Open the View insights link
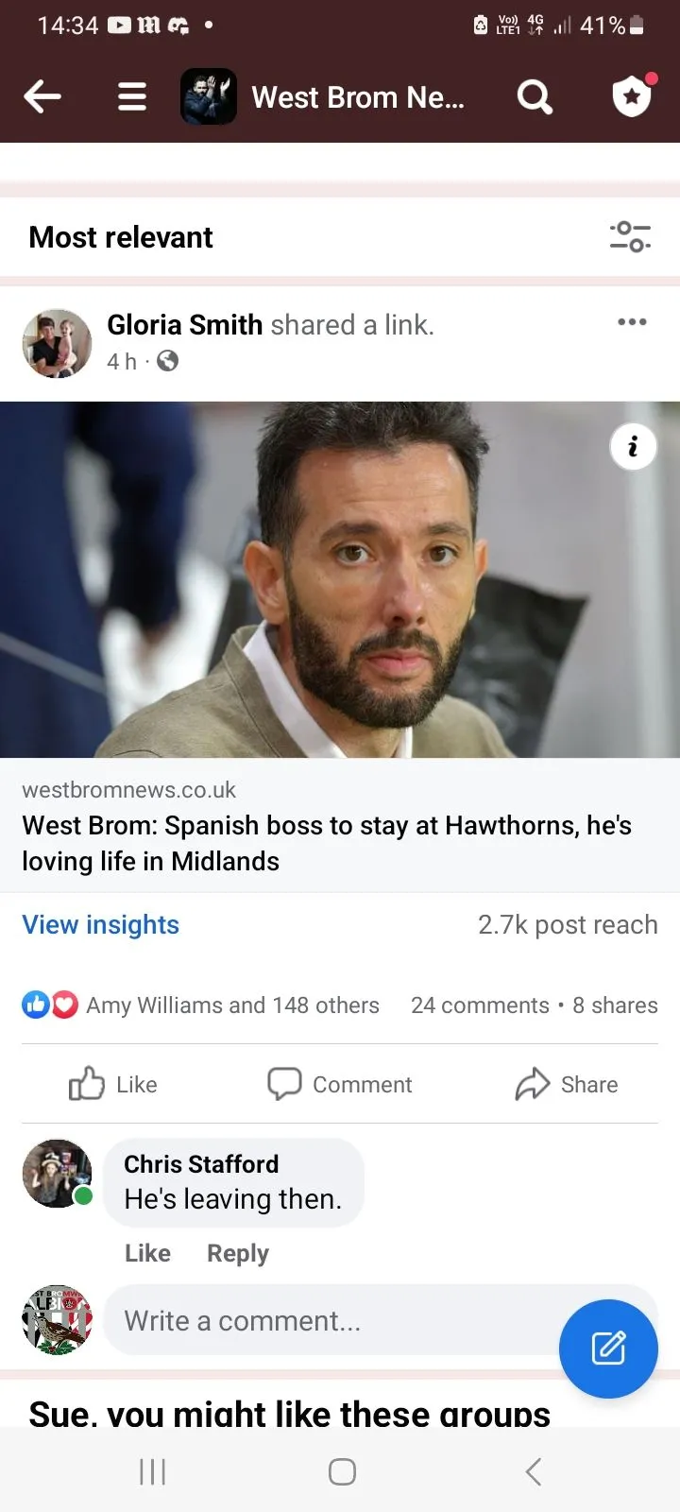The height and width of the screenshot is (1512, 680). [x=101, y=924]
